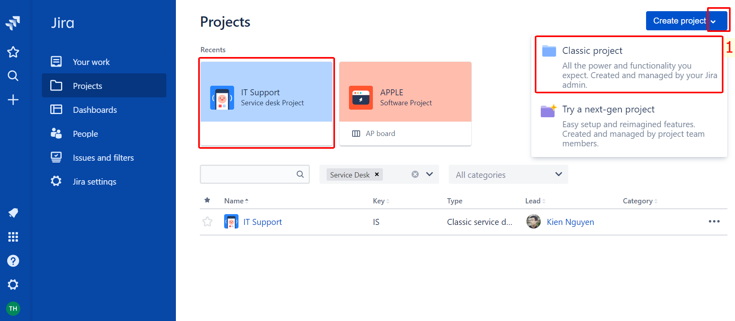Screen dimensions: 735x321
Task: Click the plus Create icon in sidebar
Action: click(x=13, y=100)
